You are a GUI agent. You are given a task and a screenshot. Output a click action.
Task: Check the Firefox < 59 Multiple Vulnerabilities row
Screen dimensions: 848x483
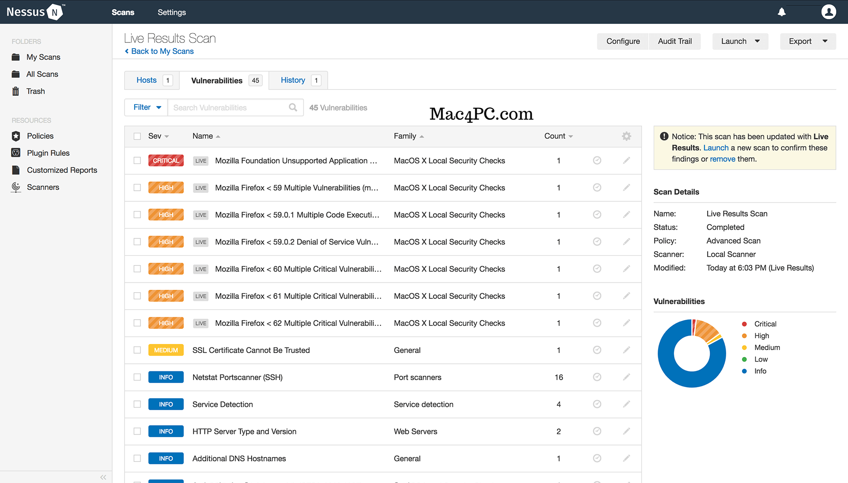[137, 188]
